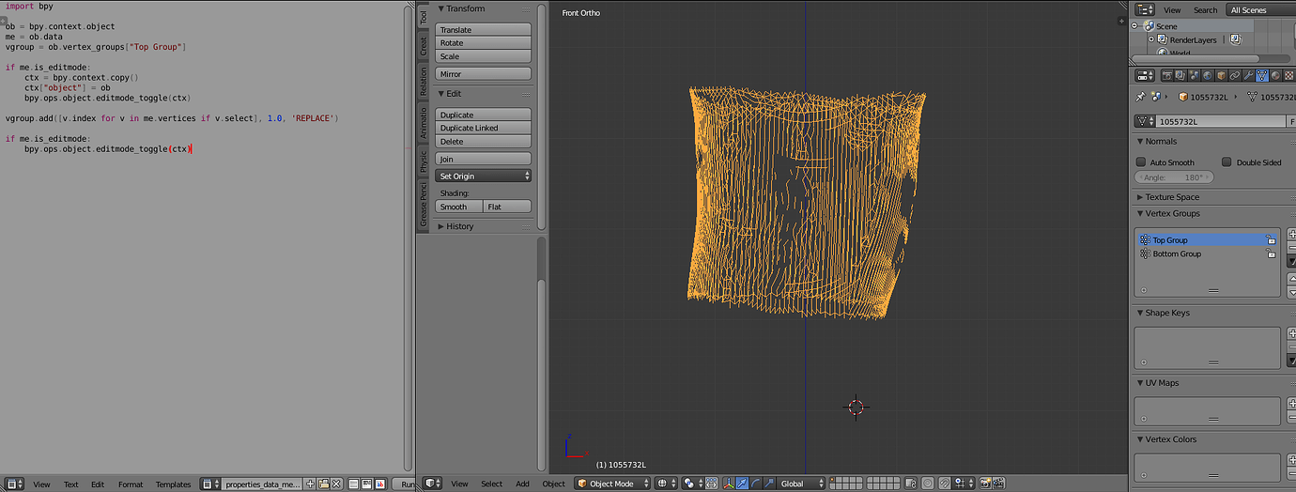Open the mesh Data properties tab icon

tap(1262, 75)
